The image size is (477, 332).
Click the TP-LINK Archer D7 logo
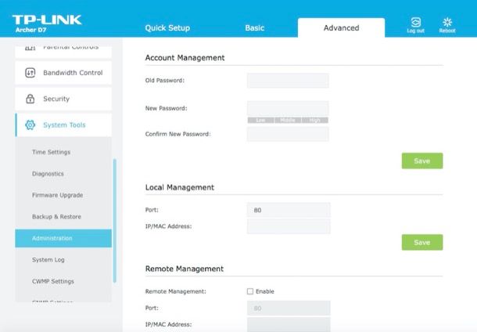[x=47, y=23]
